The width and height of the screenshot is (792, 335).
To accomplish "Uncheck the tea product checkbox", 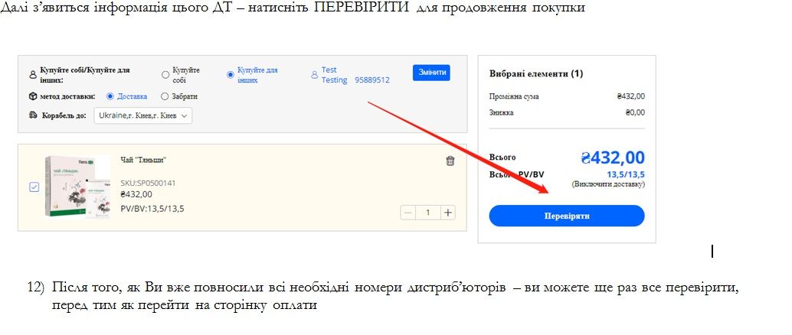I will tap(34, 187).
